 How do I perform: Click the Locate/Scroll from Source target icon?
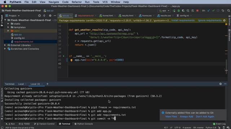[x=39, y=16]
